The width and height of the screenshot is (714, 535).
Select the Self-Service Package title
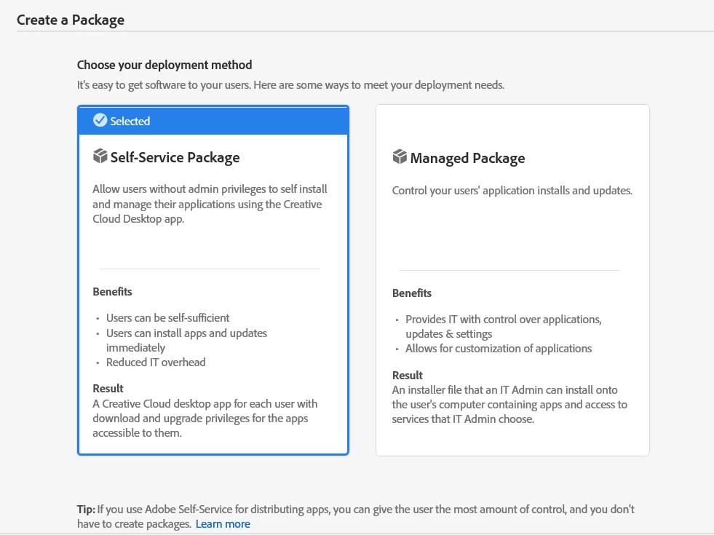pyautogui.click(x=175, y=157)
